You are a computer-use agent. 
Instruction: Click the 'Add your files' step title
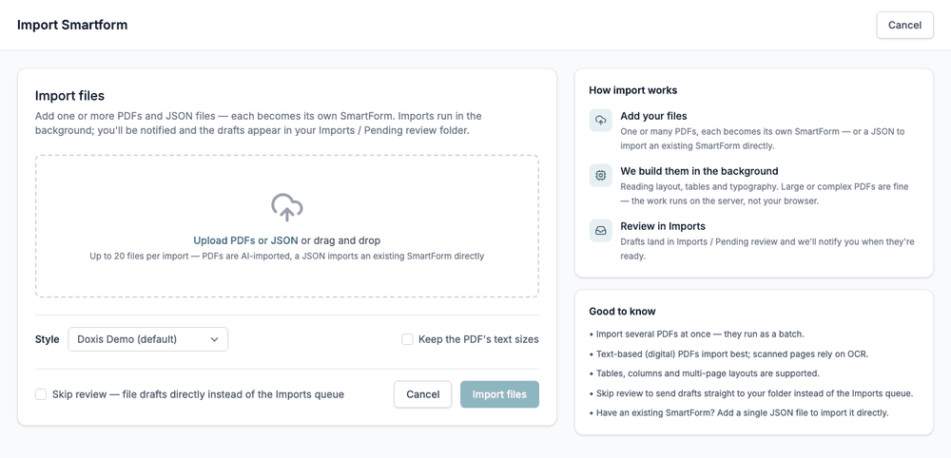(654, 116)
